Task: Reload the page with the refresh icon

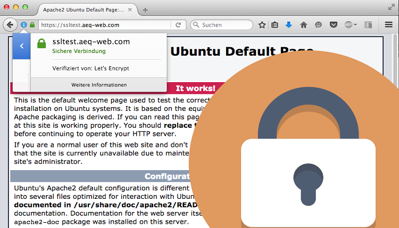Action: pos(178,25)
